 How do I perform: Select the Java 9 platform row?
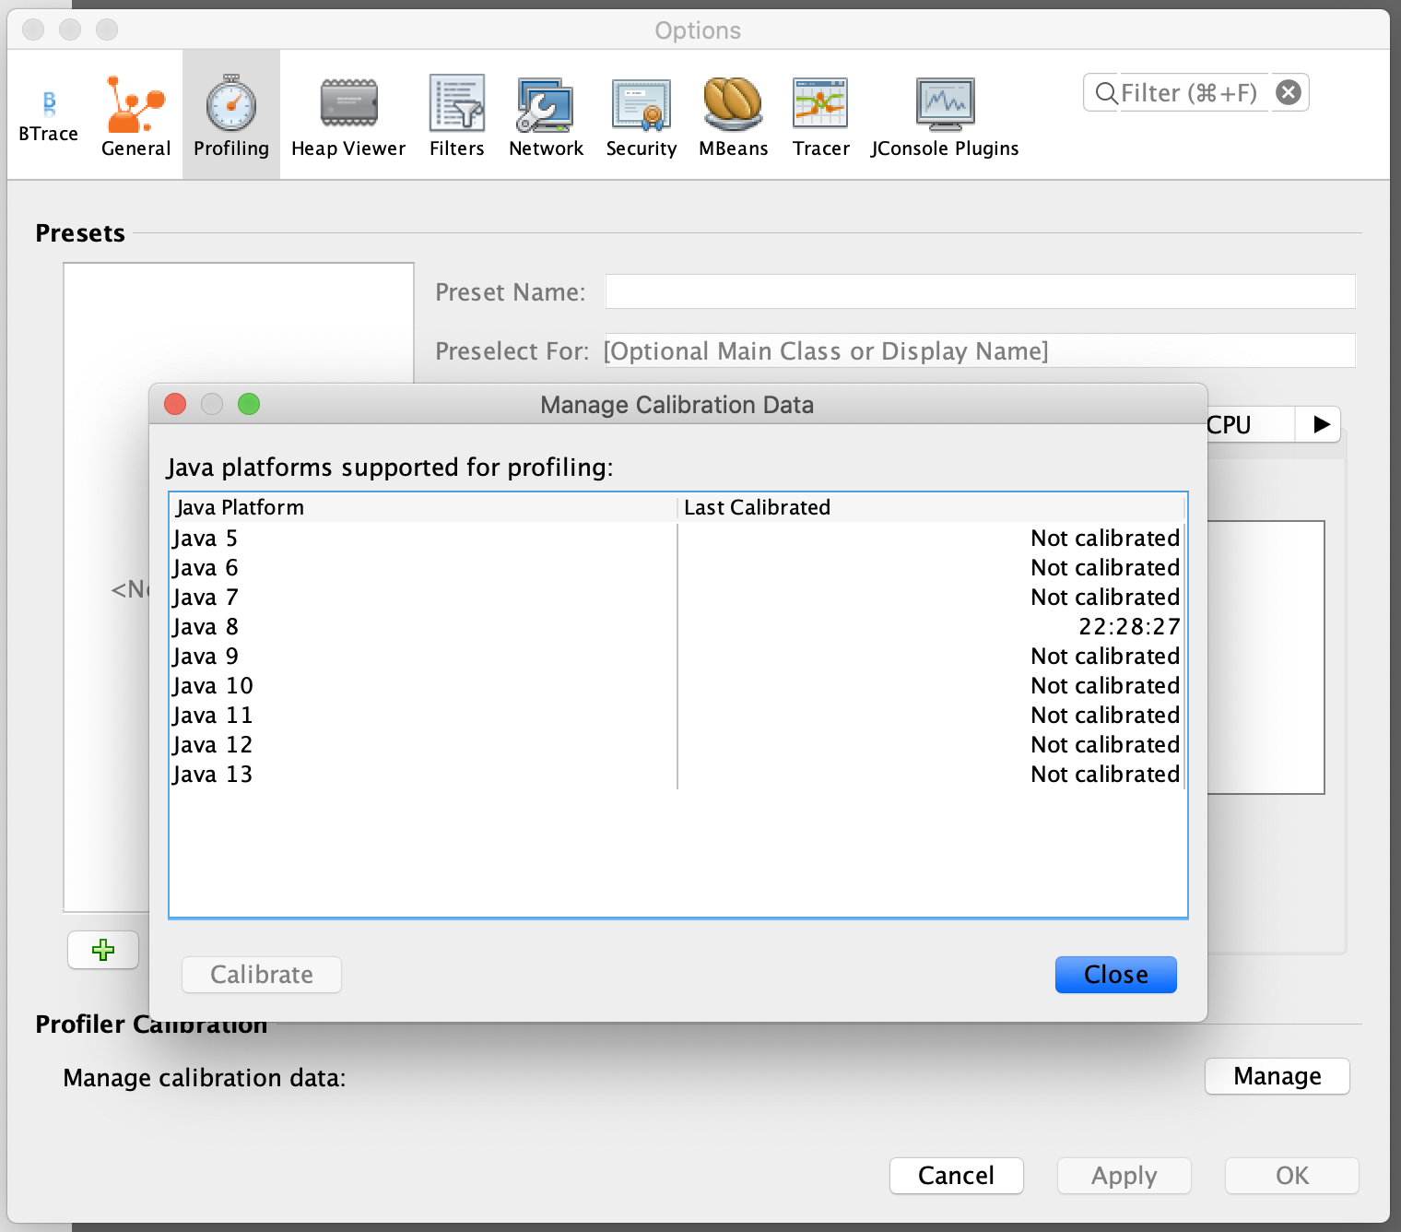point(677,657)
